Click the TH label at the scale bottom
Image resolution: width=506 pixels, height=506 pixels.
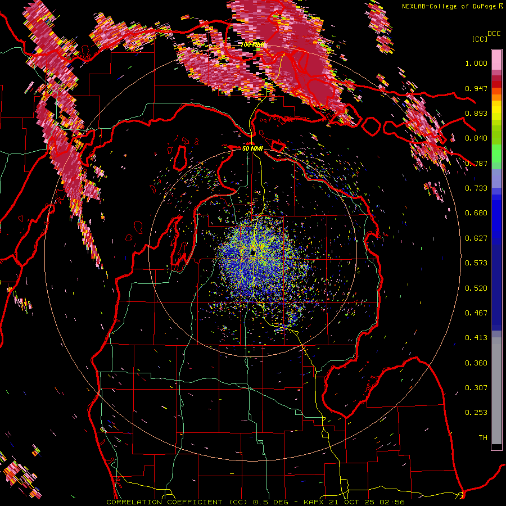pos(483,438)
